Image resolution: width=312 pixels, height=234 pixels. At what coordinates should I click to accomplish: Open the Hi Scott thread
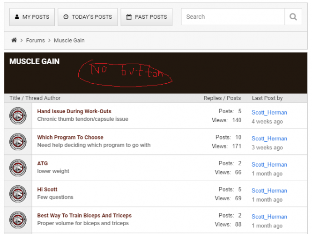click(47, 190)
